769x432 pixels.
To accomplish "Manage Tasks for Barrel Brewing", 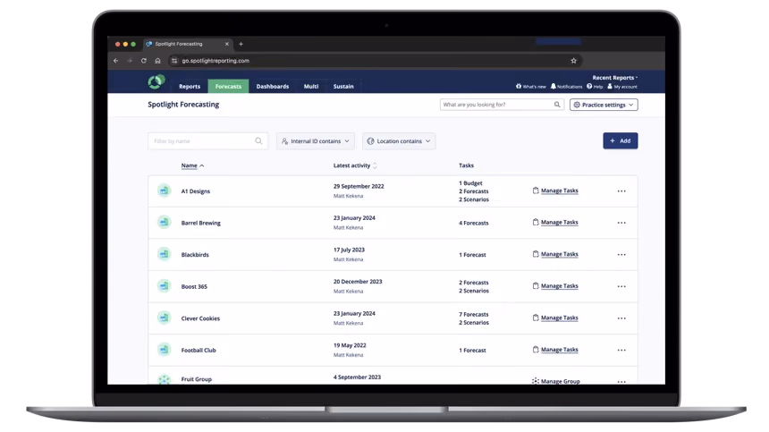I will [x=555, y=222].
